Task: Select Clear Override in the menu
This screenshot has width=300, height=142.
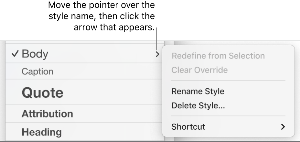Action: [199, 70]
